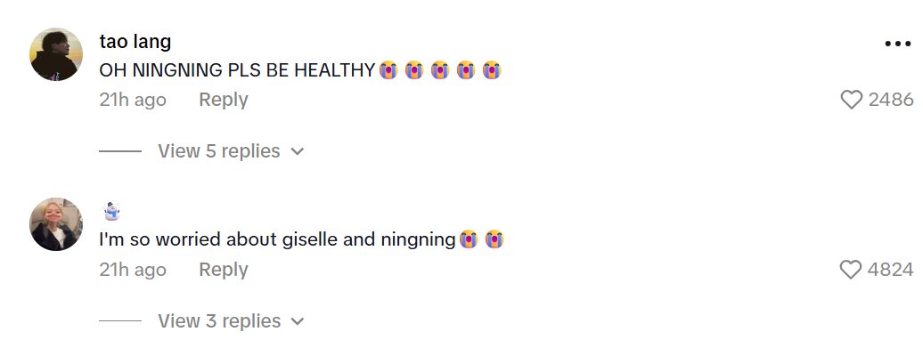Reply to the giselle and ningning comment

223,270
